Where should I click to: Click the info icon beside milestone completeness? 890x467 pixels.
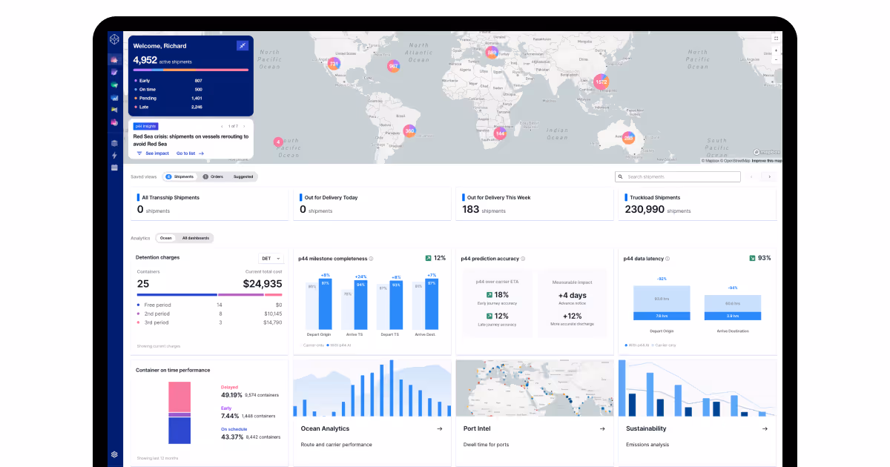pos(371,259)
